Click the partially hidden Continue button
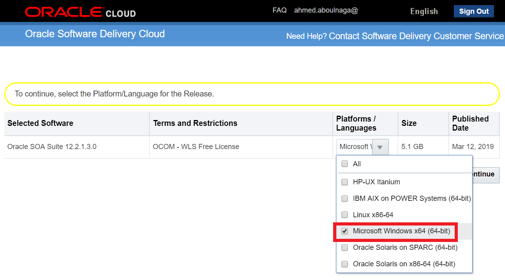This screenshot has width=505, height=280. pyautogui.click(x=486, y=174)
